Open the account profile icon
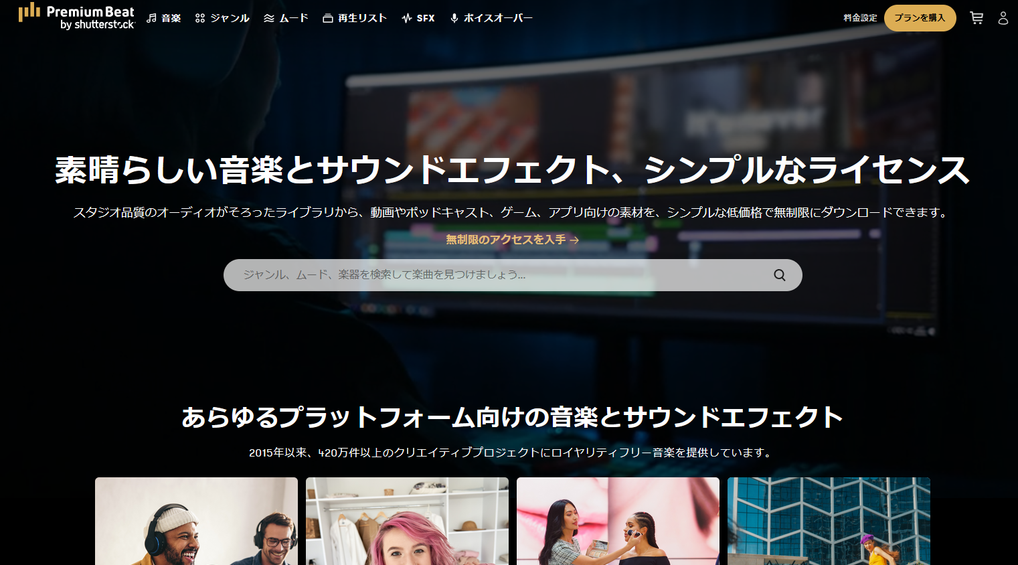The image size is (1018, 565). click(x=1003, y=18)
